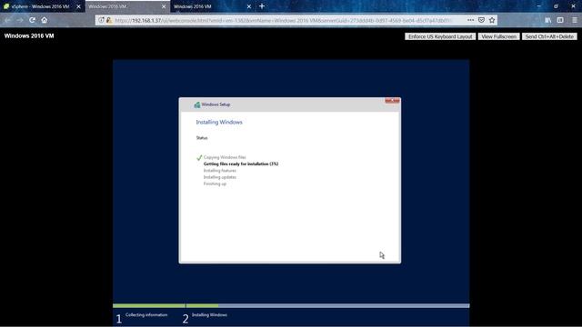
Task: Click the 'Status' label in setup dialog
Action: pos(202,138)
